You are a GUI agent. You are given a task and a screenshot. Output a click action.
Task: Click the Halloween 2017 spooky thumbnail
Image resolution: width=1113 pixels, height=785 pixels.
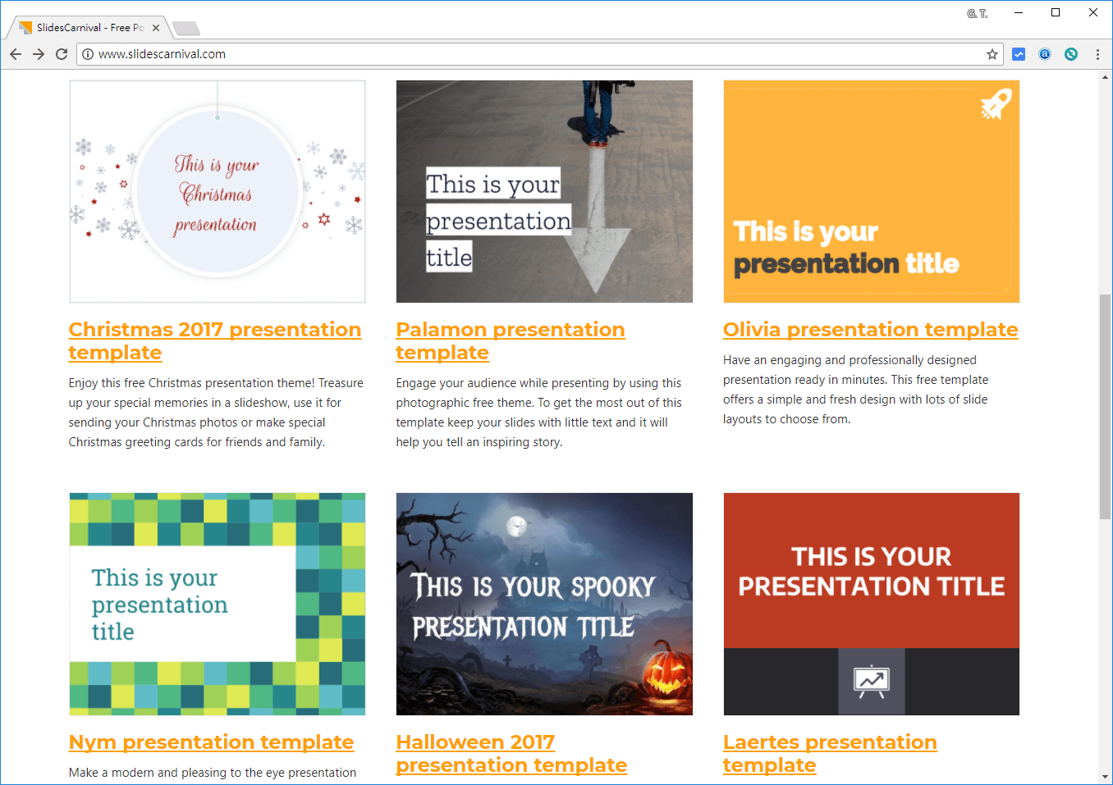544,604
